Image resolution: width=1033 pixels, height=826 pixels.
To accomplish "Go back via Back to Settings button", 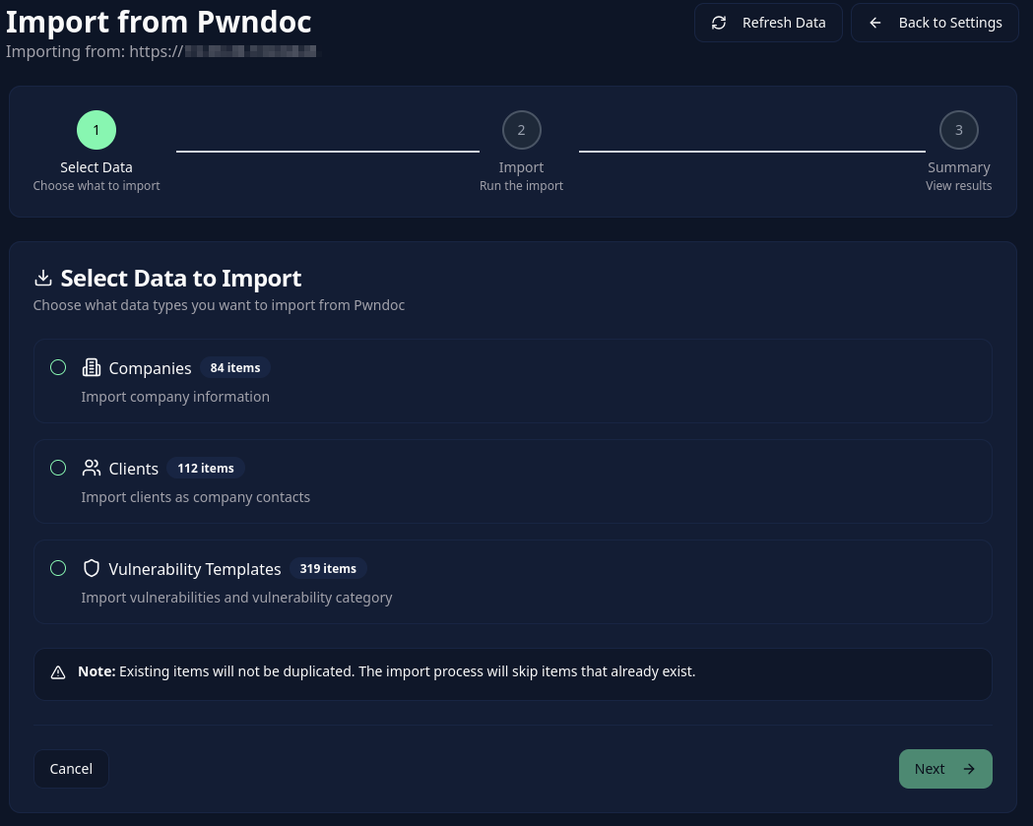I will pyautogui.click(x=935, y=23).
